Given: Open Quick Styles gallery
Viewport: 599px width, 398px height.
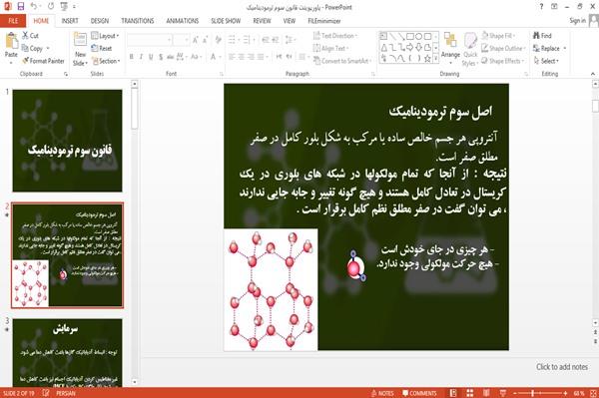Looking at the screenshot, I should coord(470,49).
